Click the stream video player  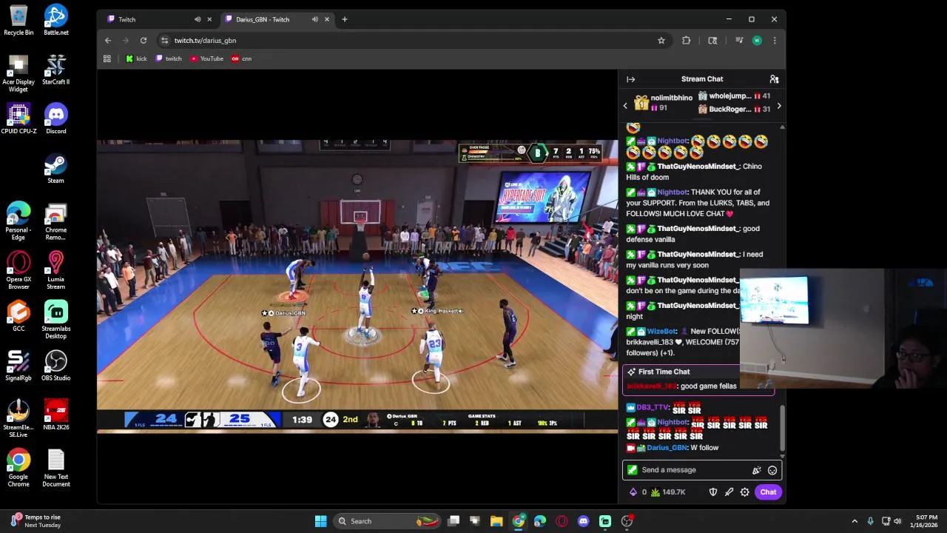pos(357,285)
